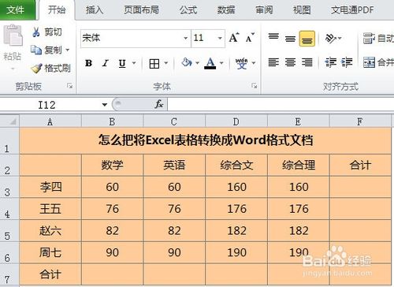Click Align Text Right icon
The width and height of the screenshot is (394, 287).
click(307, 62)
